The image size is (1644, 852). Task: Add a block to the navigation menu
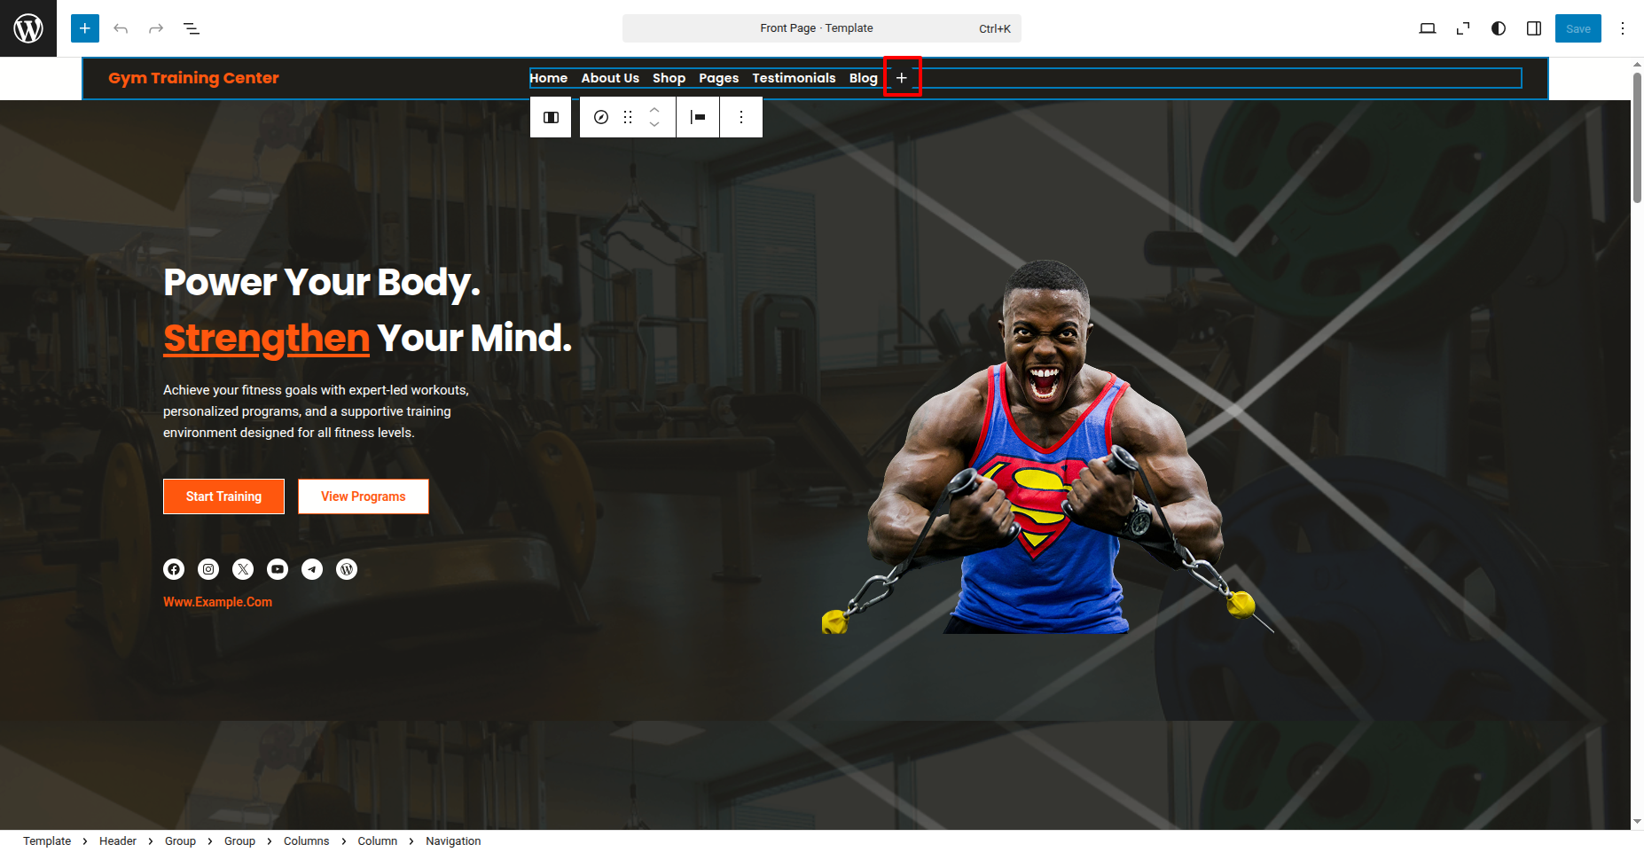coord(902,78)
